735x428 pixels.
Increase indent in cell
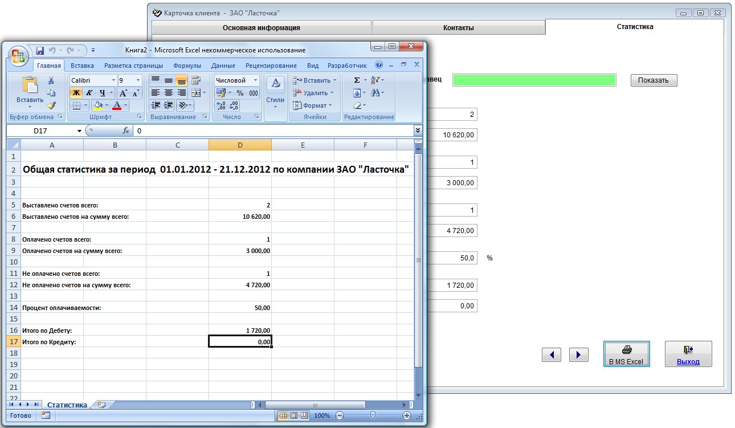click(168, 105)
